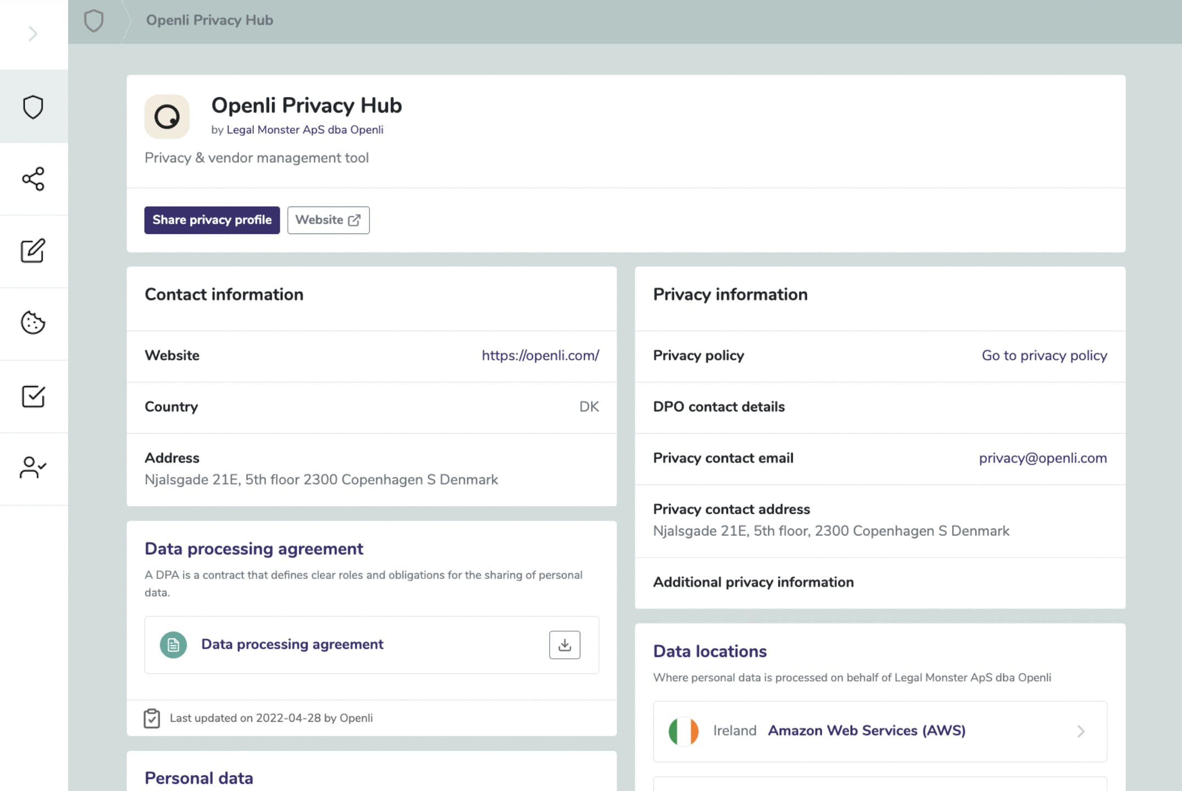
Task: Open the Data processing agreement document title
Action: point(292,644)
